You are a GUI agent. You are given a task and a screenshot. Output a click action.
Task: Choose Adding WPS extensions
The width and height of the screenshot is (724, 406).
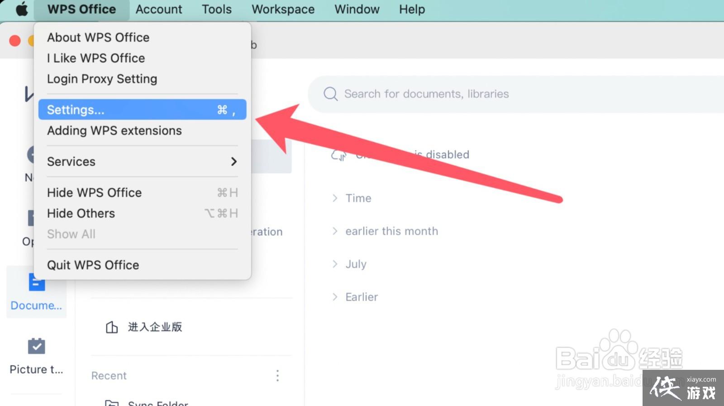point(143,131)
